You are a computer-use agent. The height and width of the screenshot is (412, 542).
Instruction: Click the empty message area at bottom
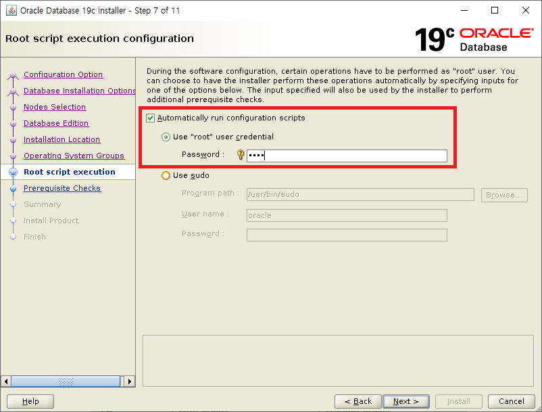338,361
